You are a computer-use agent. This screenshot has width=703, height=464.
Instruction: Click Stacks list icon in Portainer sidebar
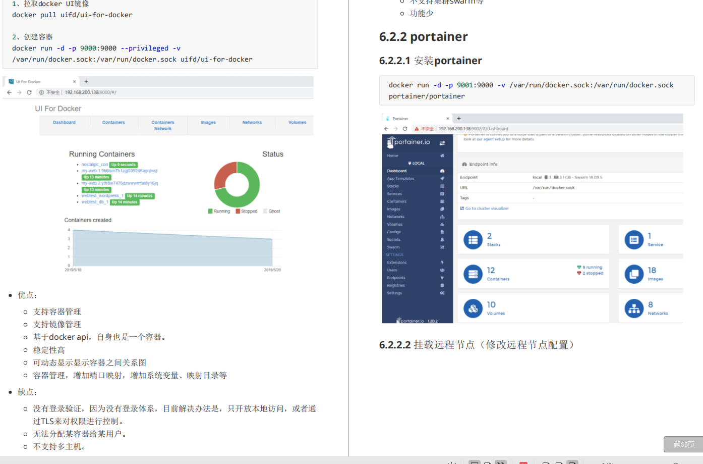click(442, 186)
